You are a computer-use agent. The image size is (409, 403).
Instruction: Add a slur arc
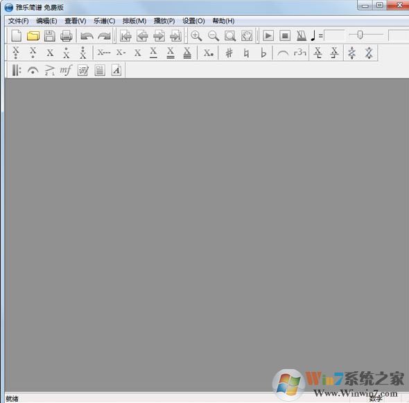(283, 53)
